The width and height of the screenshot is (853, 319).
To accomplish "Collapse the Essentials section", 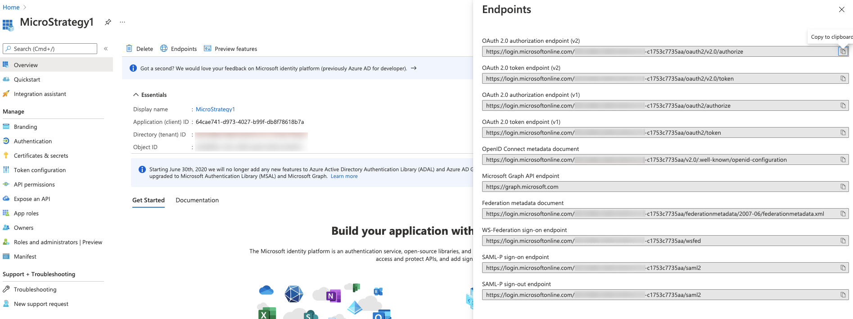I will (x=136, y=95).
